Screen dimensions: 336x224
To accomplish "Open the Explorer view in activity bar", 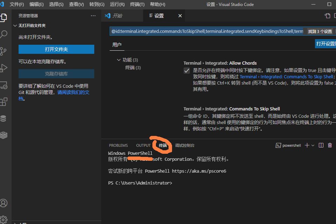I will 3,17.
